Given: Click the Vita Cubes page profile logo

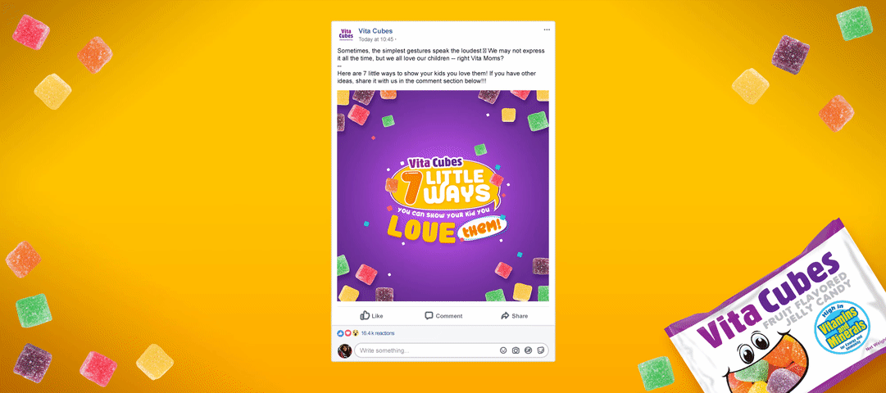Looking at the screenshot, I should point(346,34).
